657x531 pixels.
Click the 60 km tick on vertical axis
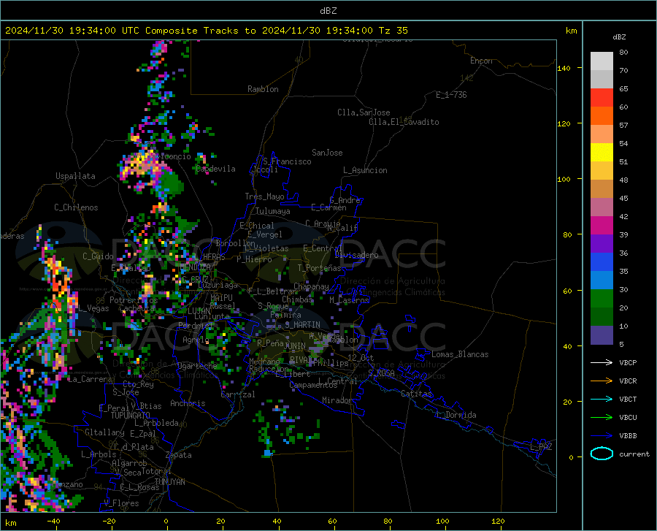pos(567,291)
